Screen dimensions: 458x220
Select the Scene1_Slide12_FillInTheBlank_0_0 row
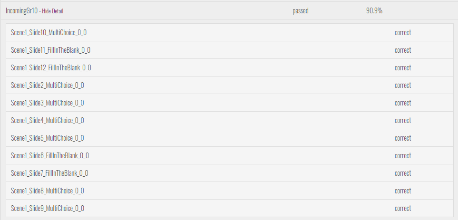230,67
